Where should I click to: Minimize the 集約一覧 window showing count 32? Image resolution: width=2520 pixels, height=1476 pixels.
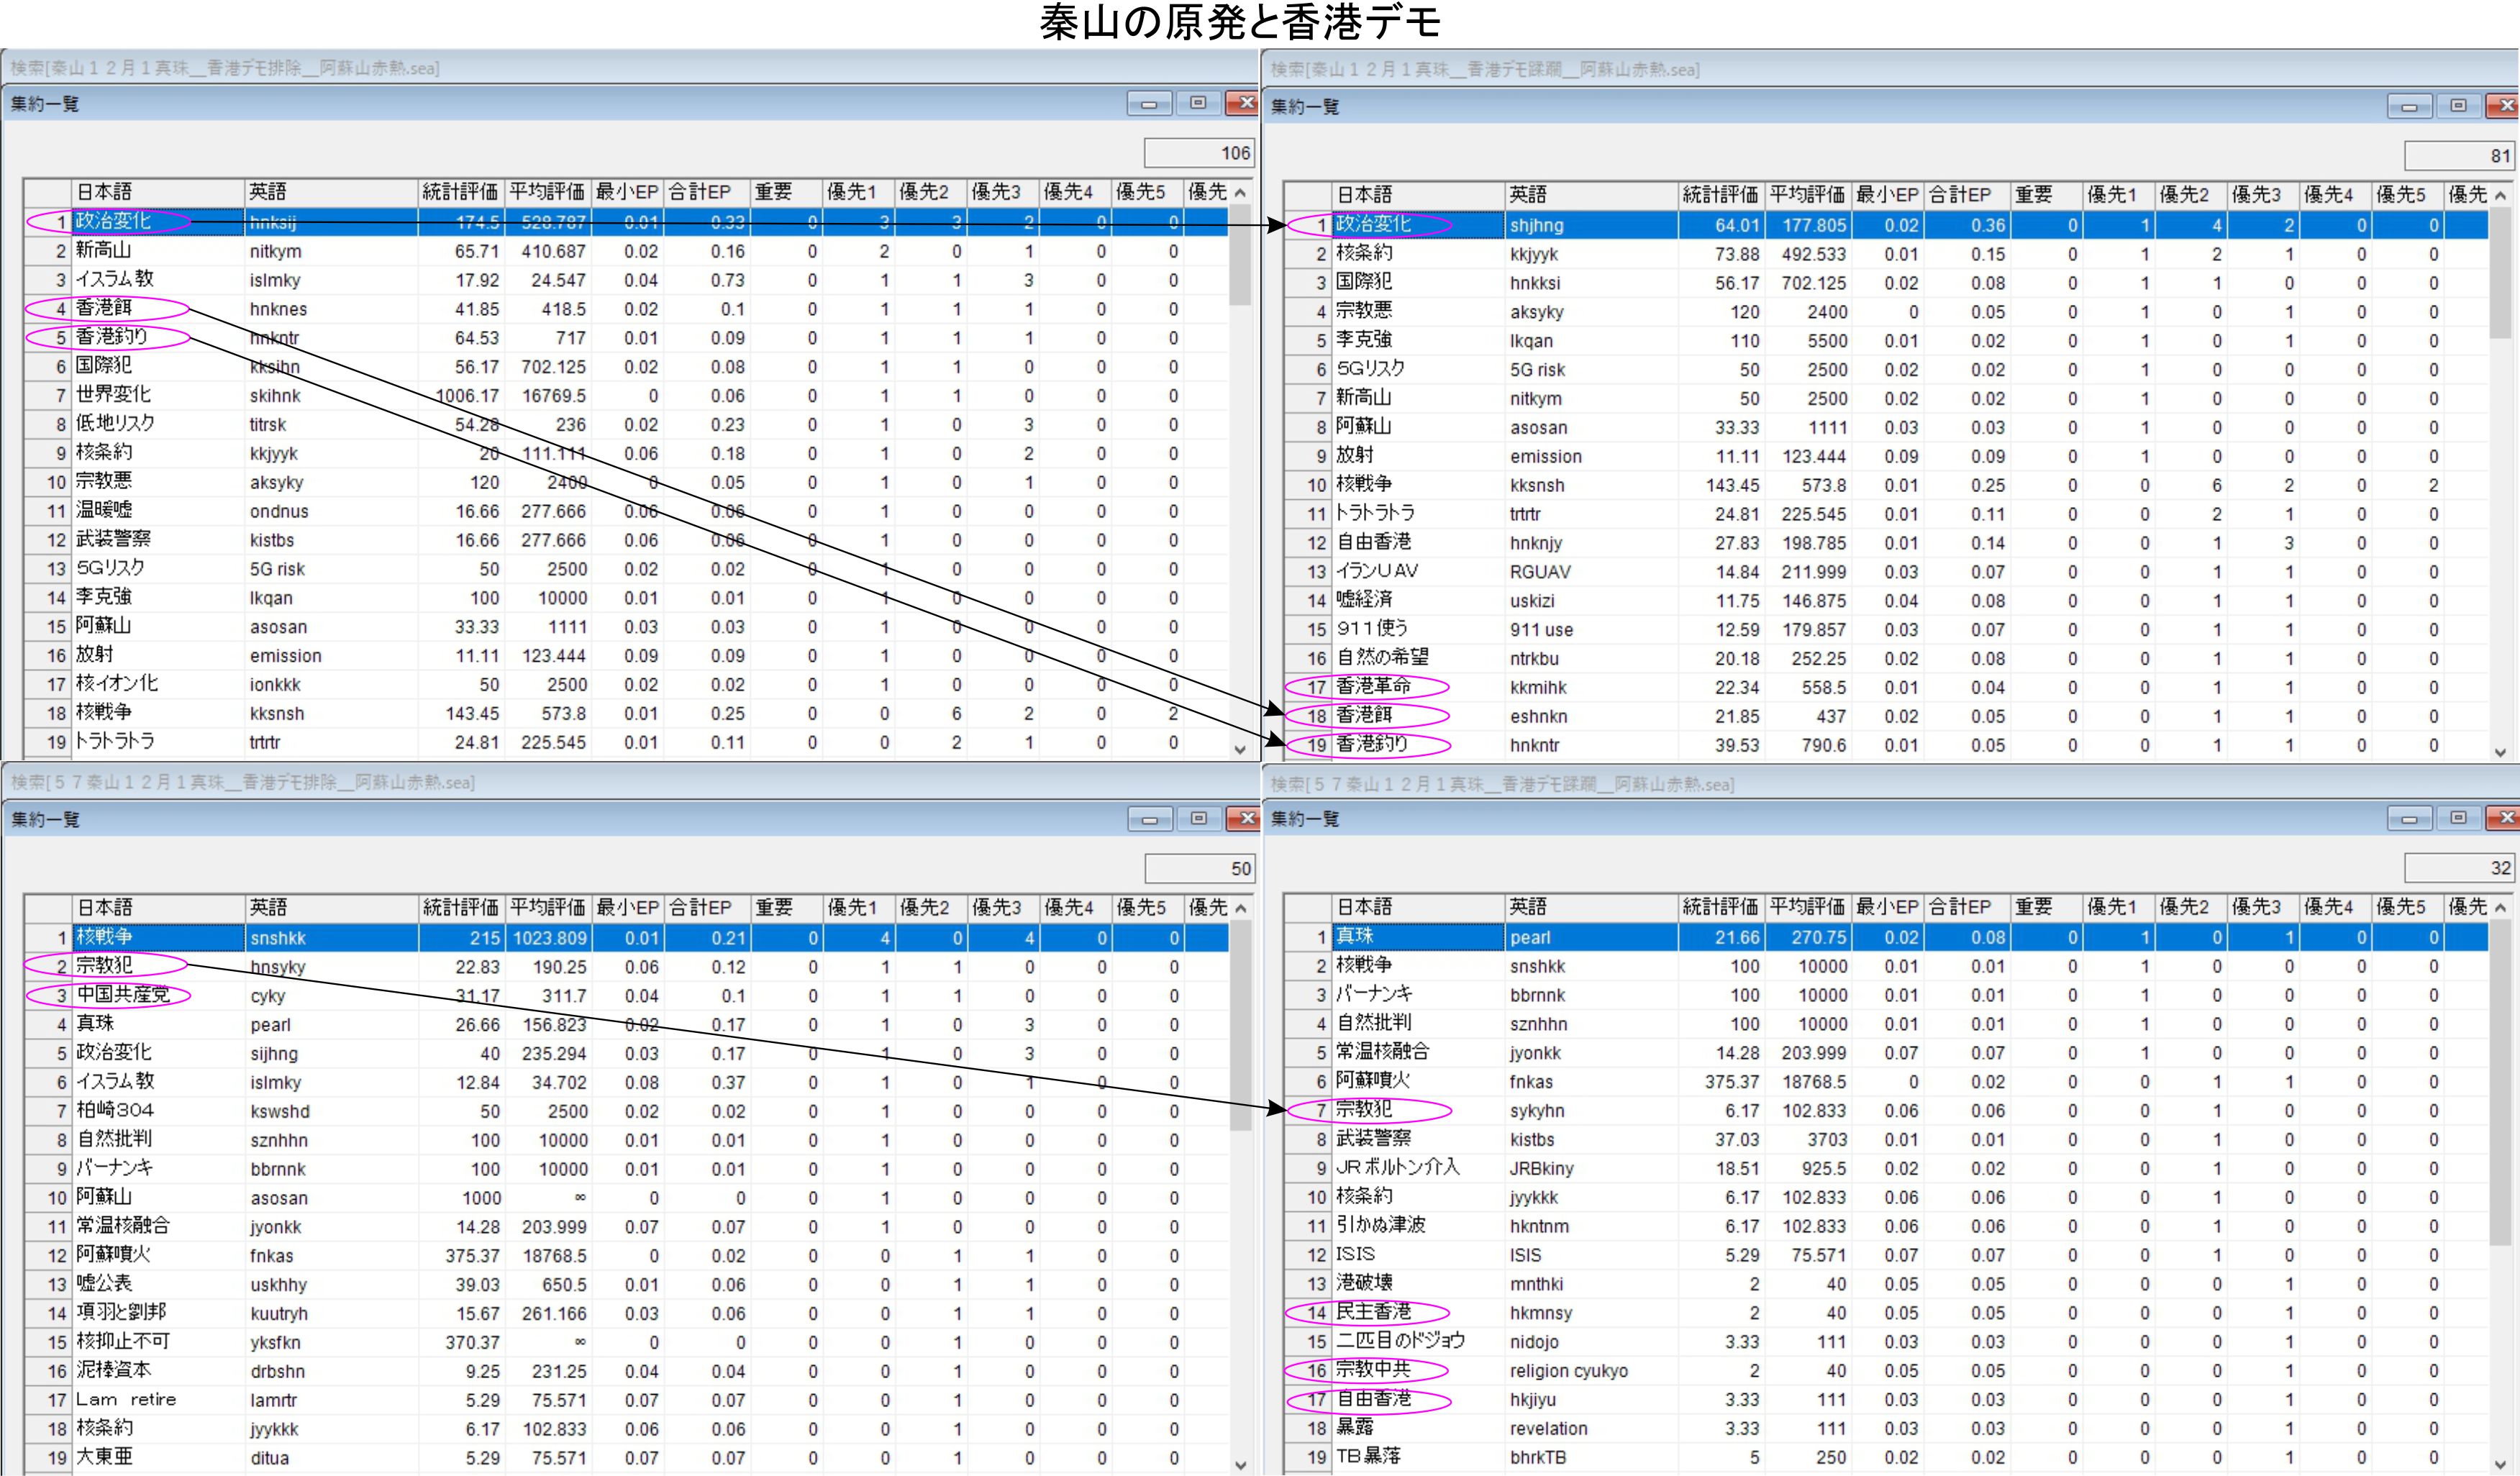point(2409,819)
